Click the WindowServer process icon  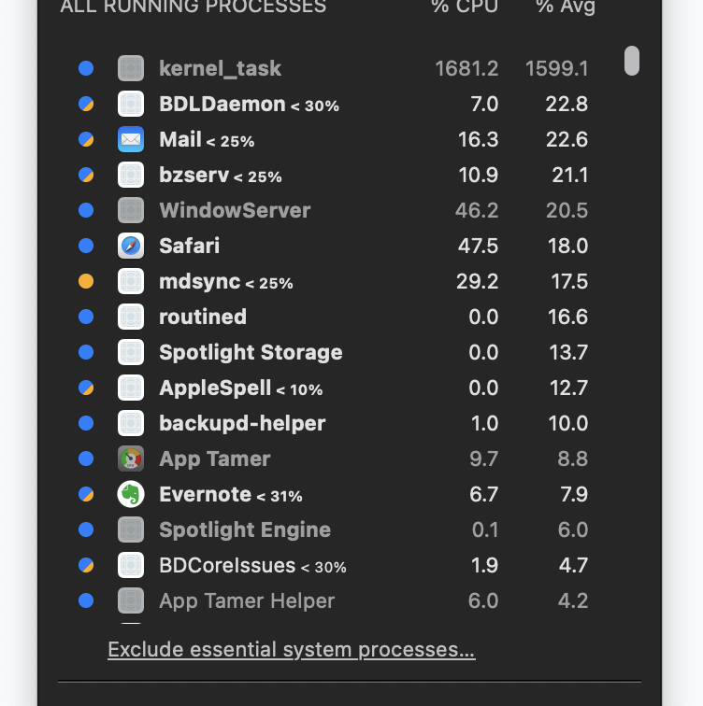point(131,210)
